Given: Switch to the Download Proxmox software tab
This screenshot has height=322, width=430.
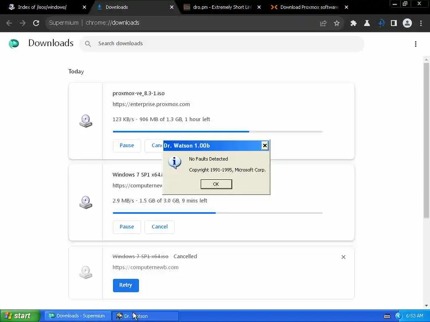Looking at the screenshot, I should point(309,7).
